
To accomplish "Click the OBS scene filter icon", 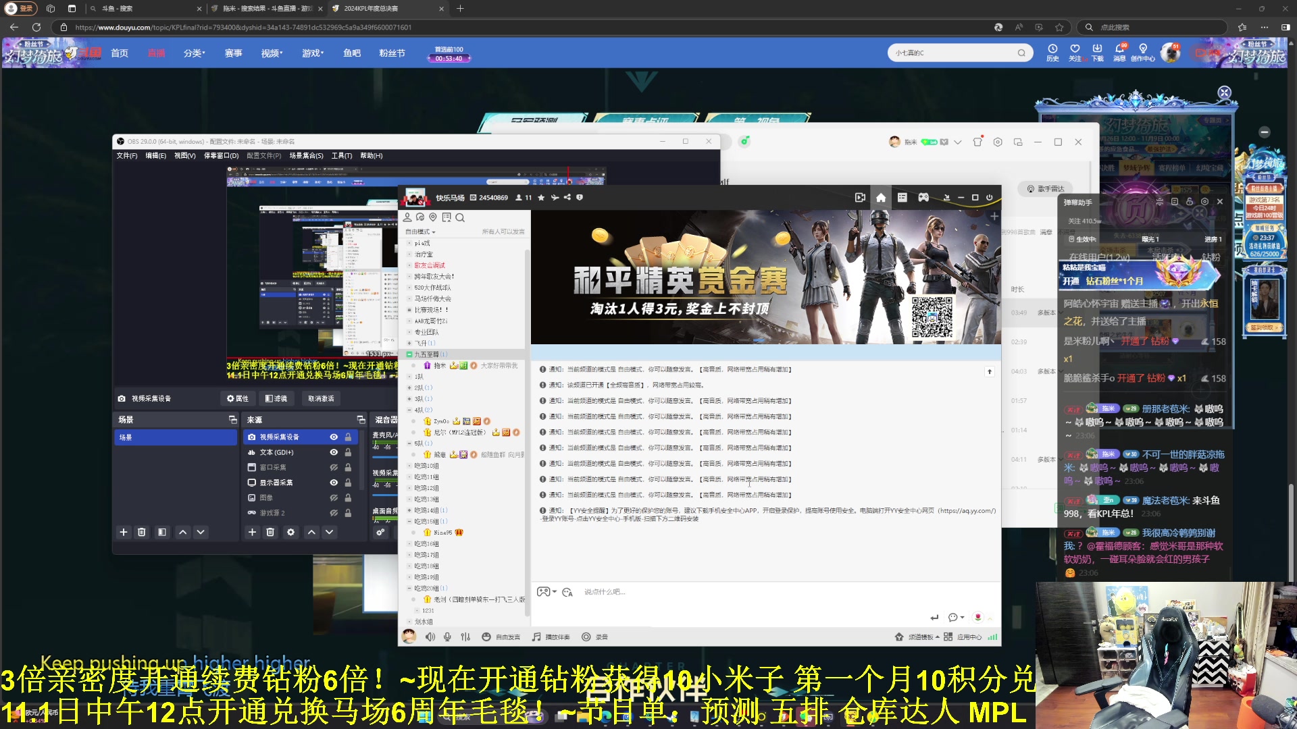I will pos(162,533).
